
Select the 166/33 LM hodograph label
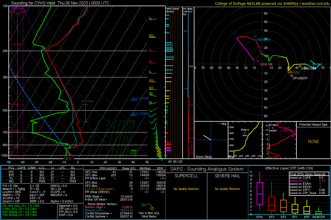point(263,40)
